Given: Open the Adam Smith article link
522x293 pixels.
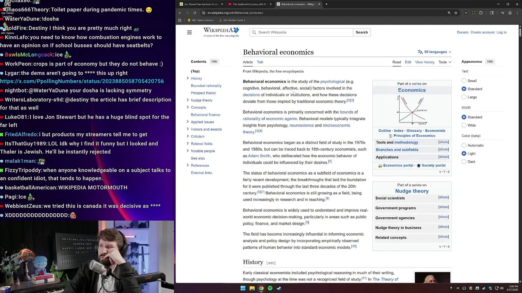Looking at the screenshot, I should pyautogui.click(x=259, y=156).
